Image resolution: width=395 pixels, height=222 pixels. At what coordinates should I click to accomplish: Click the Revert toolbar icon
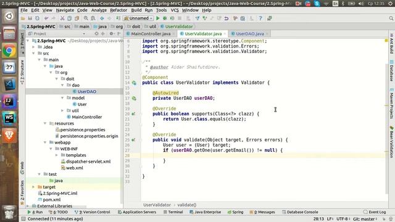tap(227, 18)
